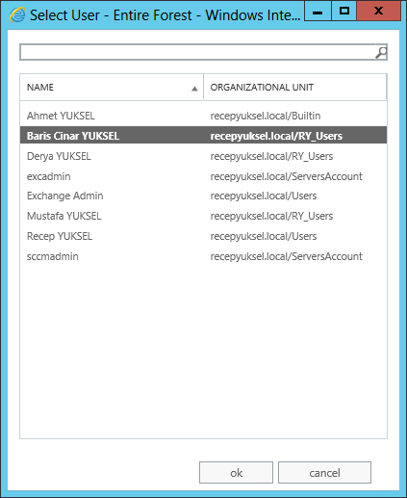Select the Exchange Admin user
The height and width of the screenshot is (498, 407).
pyautogui.click(x=203, y=196)
